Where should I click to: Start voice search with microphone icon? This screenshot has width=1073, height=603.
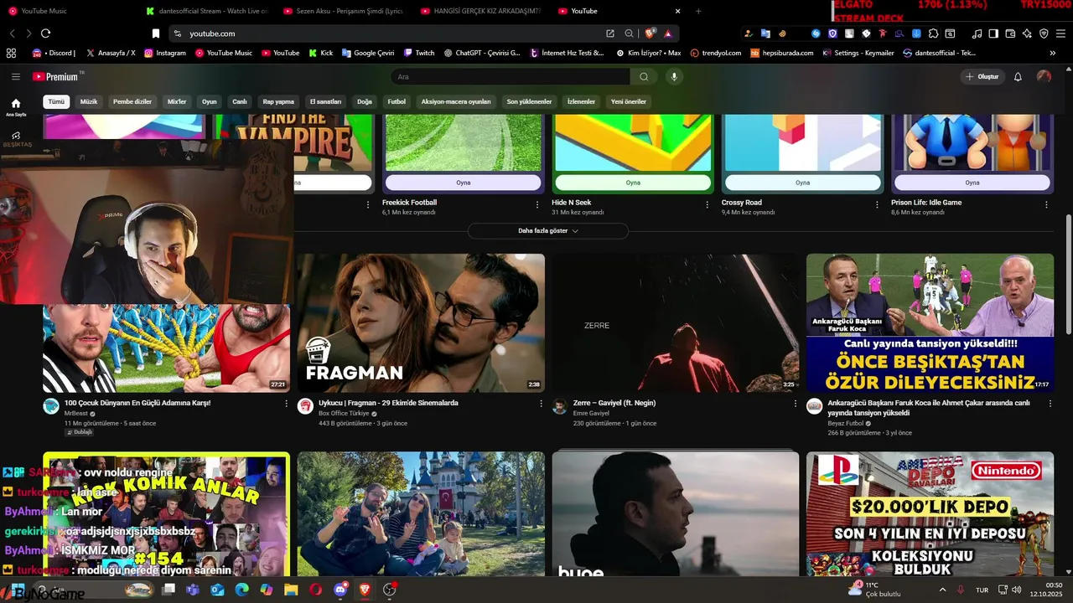(x=674, y=76)
